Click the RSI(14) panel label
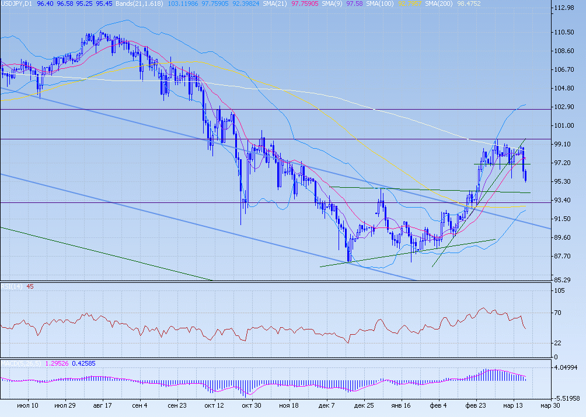Image resolution: width=586 pixels, height=417 pixels. pos(11,286)
